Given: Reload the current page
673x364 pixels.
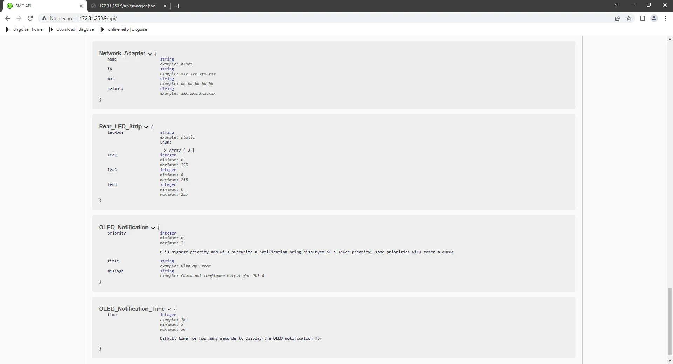Looking at the screenshot, I should [x=30, y=18].
